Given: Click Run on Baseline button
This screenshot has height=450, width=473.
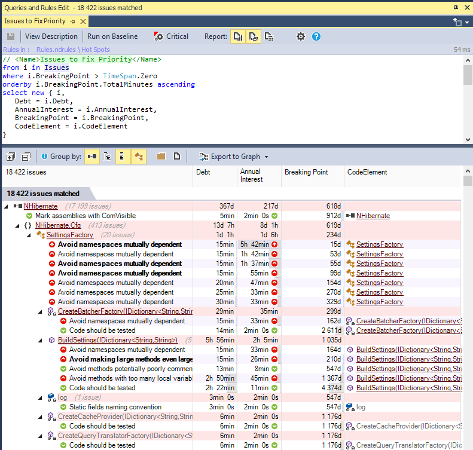Looking at the screenshot, I should 112,36.
